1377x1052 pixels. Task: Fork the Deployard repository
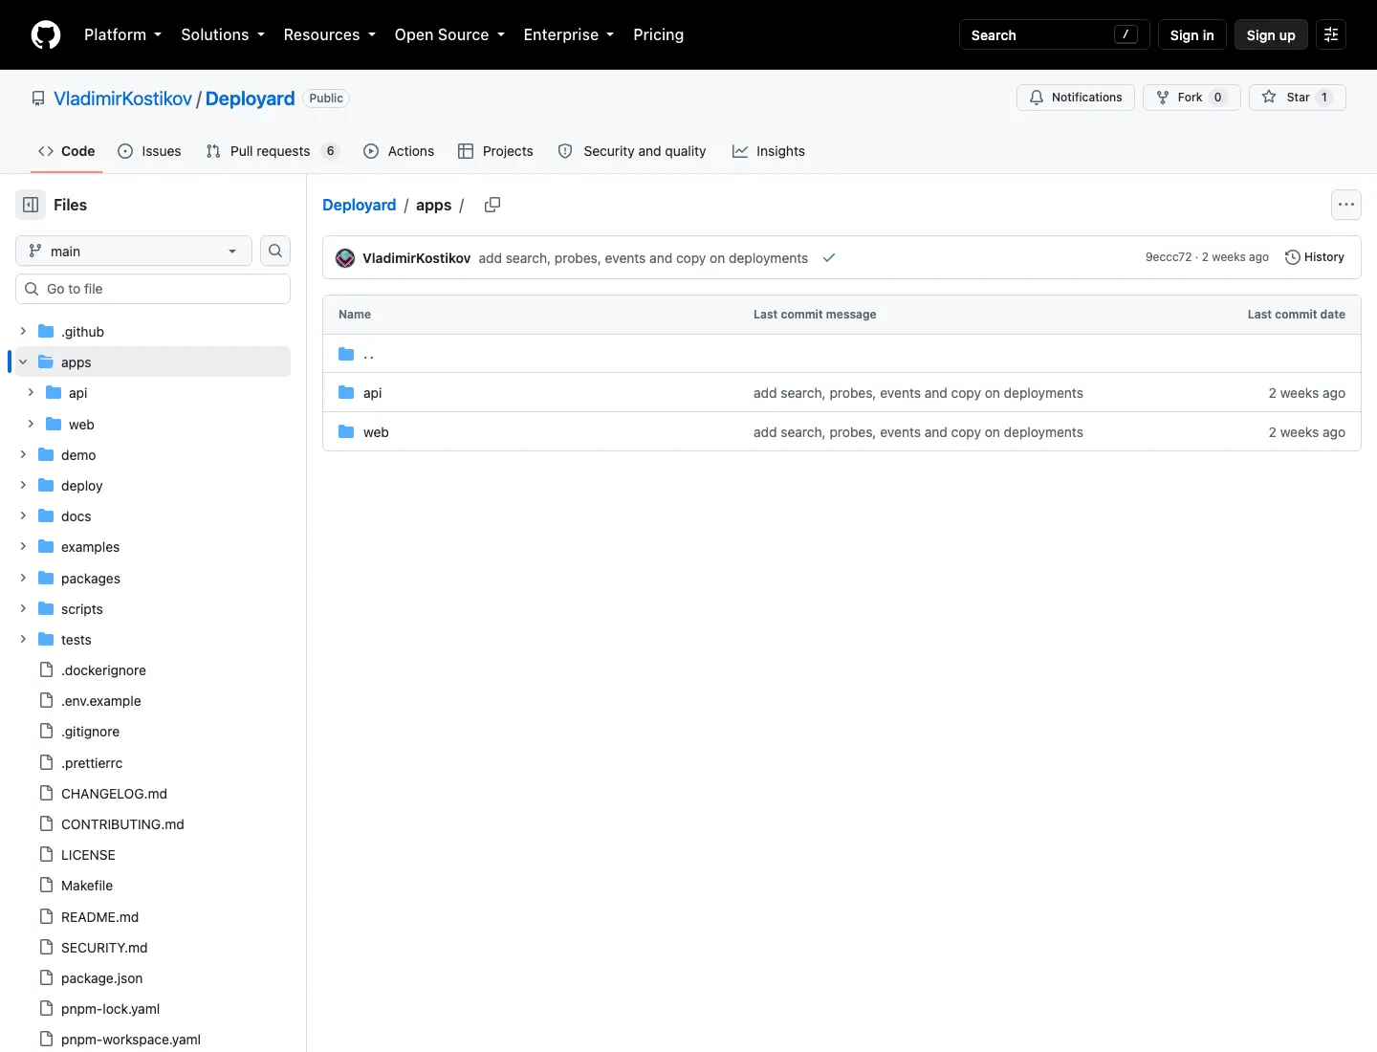(1191, 98)
